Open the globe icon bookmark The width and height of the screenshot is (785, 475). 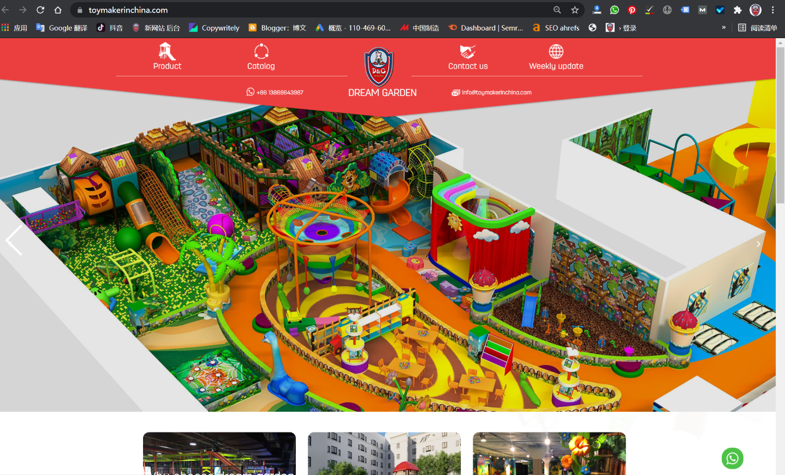(x=592, y=28)
